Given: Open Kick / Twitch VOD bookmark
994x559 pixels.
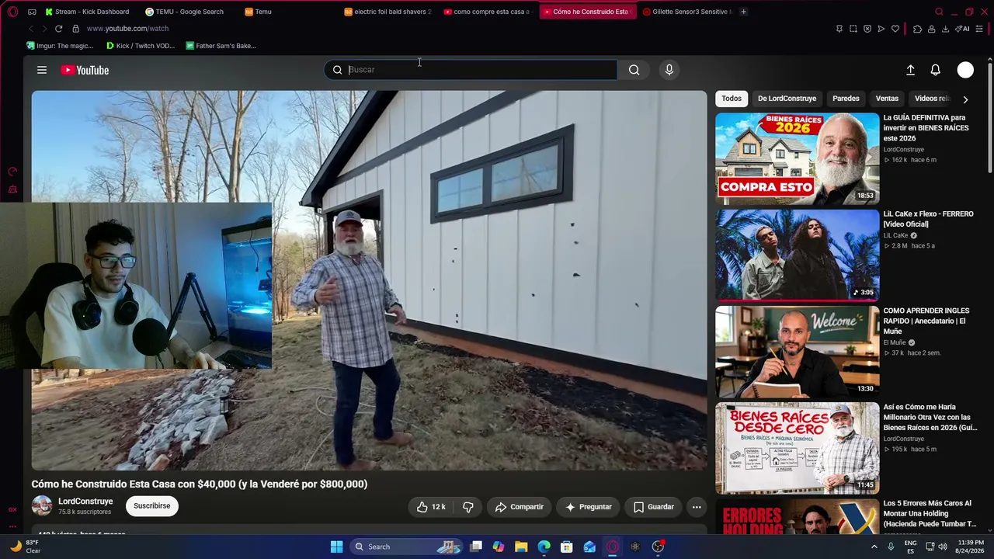Looking at the screenshot, I should pos(141,46).
